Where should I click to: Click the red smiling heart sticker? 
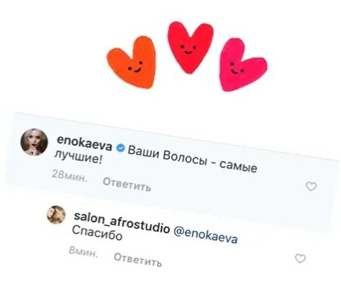(190, 48)
